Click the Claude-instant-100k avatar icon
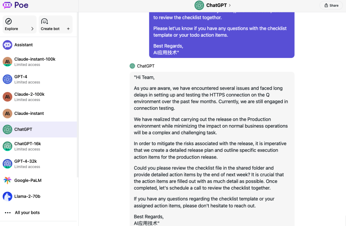Viewport: 346px width, 226px height. 7,62
